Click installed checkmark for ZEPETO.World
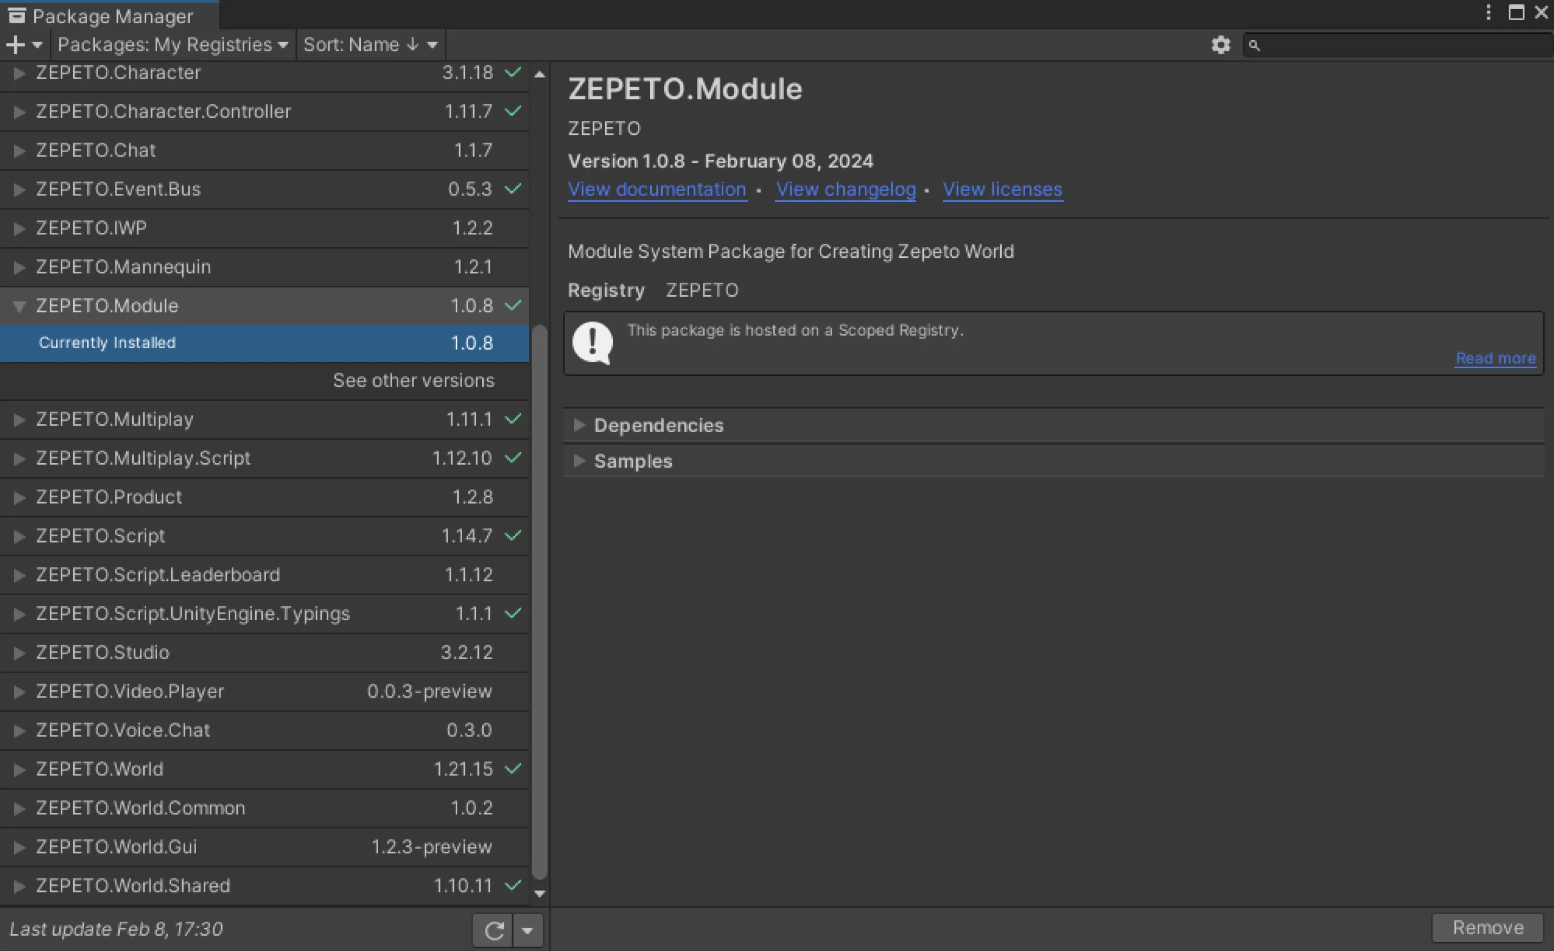1554x951 pixels. pyautogui.click(x=513, y=769)
